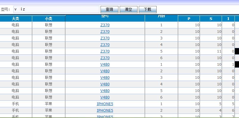Open the V480 link in month 4 row
The height and width of the screenshot is (118, 239).
pyautogui.click(x=105, y=84)
